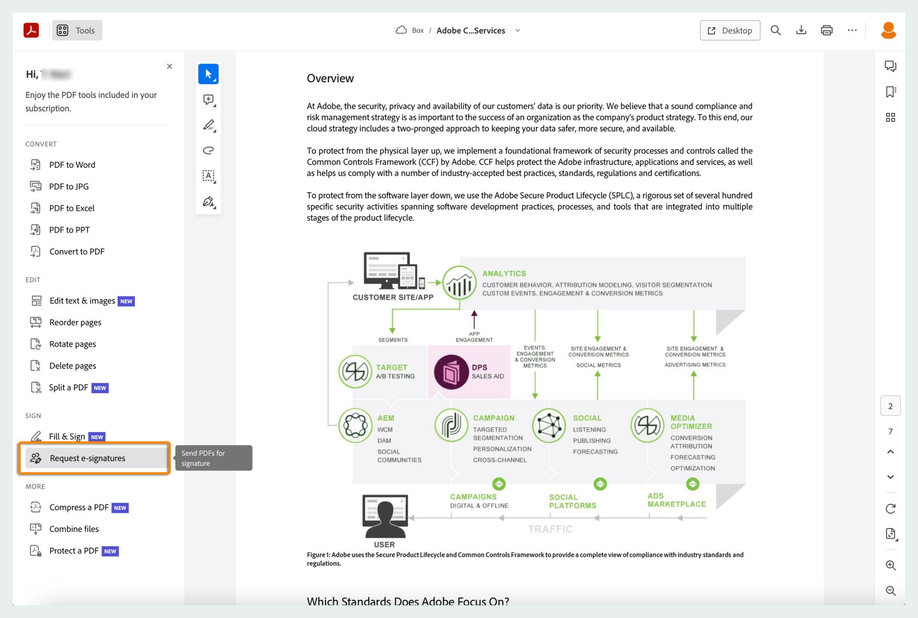Toggle the Tools panel open
Viewport: 918px width, 618px height.
(x=77, y=30)
